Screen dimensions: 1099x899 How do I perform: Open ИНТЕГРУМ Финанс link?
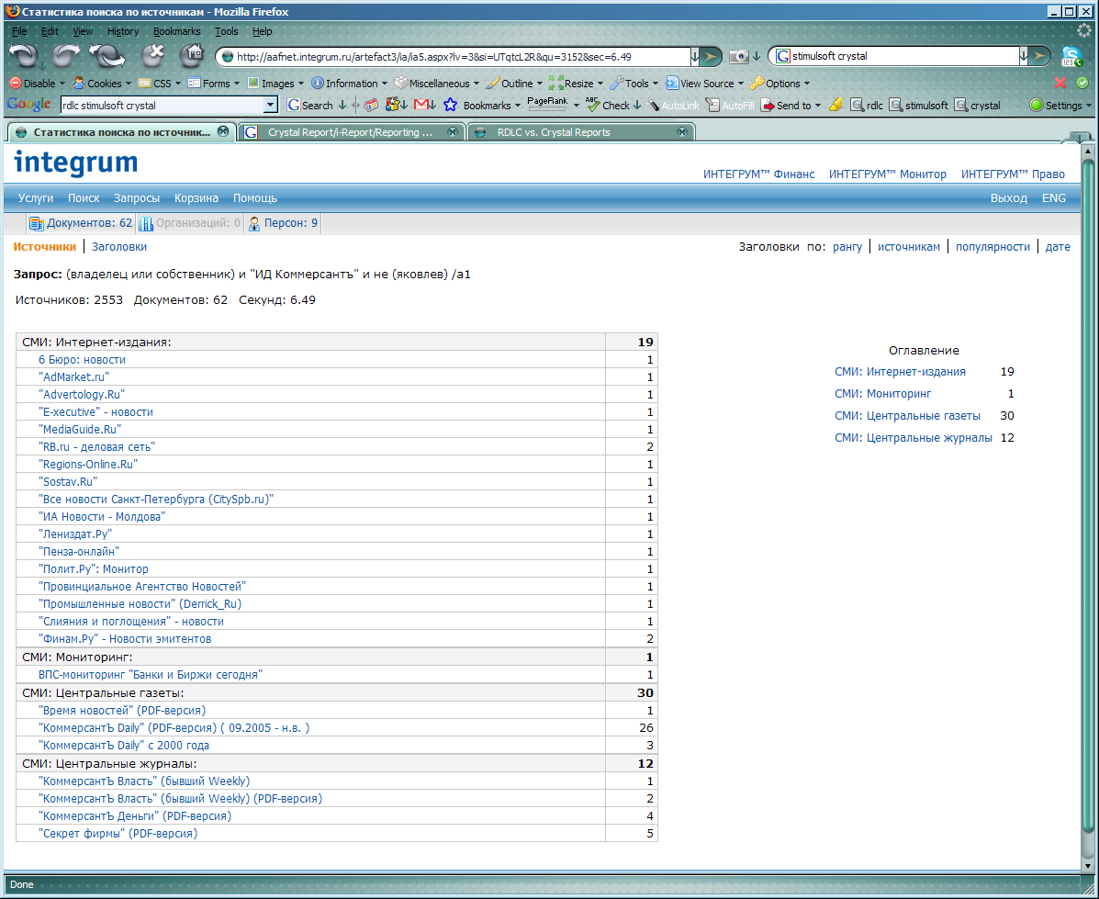(x=758, y=174)
